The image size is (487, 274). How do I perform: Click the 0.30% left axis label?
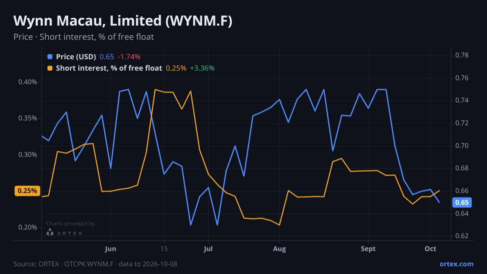(28, 155)
